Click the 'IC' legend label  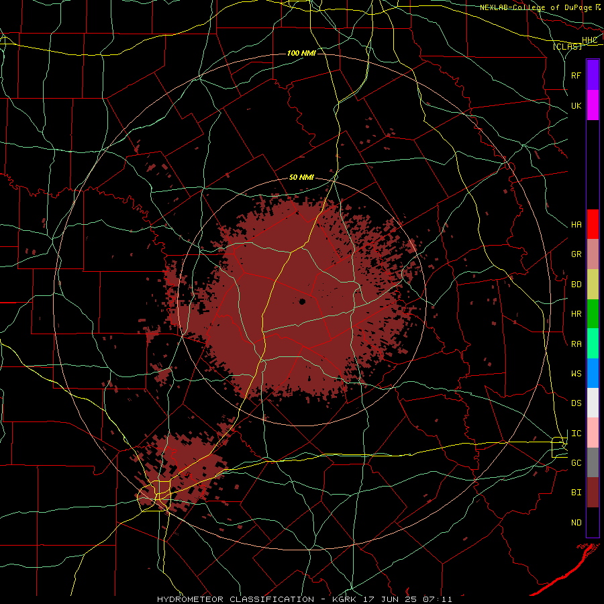(576, 434)
